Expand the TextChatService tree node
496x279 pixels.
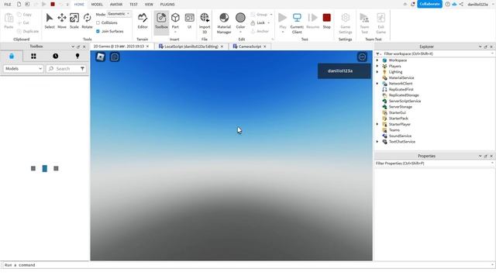[x=377, y=142]
